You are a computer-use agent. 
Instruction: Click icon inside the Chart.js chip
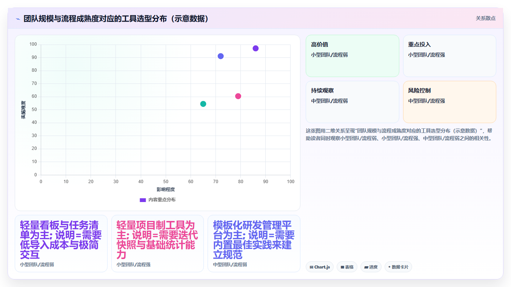[311, 267]
